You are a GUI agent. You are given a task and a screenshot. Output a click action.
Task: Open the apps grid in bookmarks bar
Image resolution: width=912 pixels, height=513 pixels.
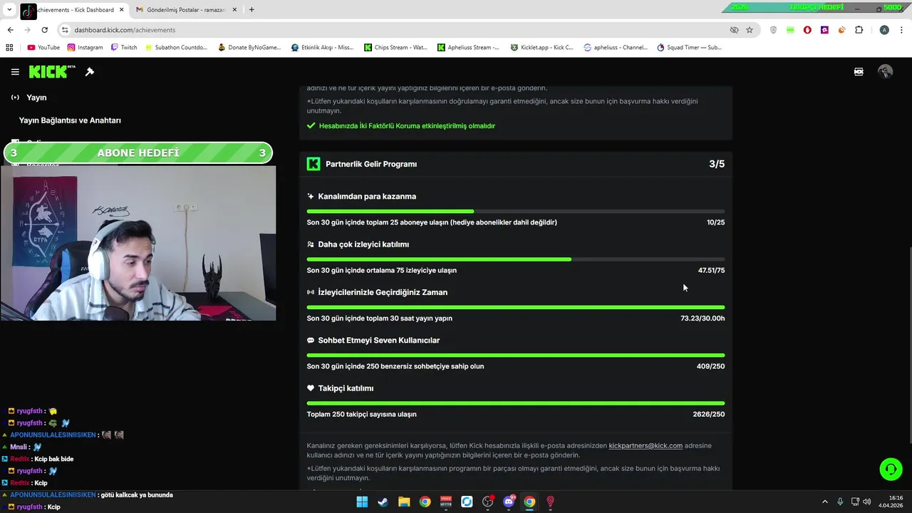click(9, 48)
